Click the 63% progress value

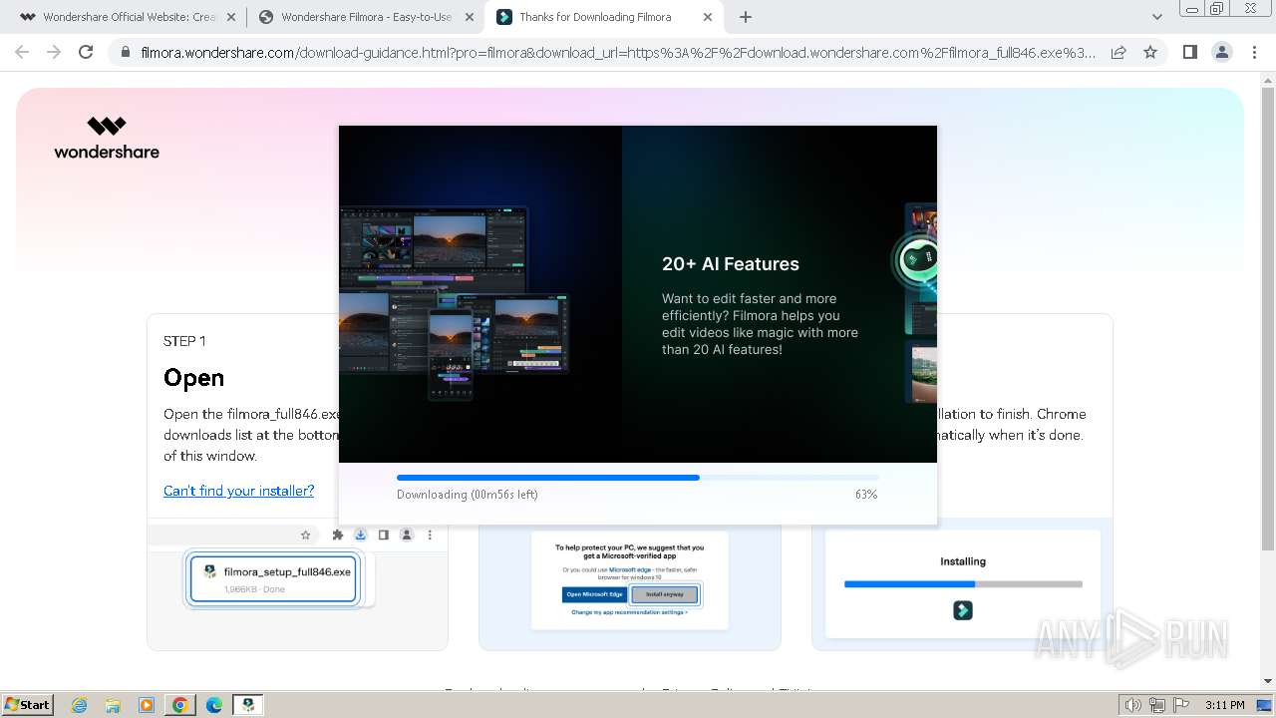(x=866, y=495)
